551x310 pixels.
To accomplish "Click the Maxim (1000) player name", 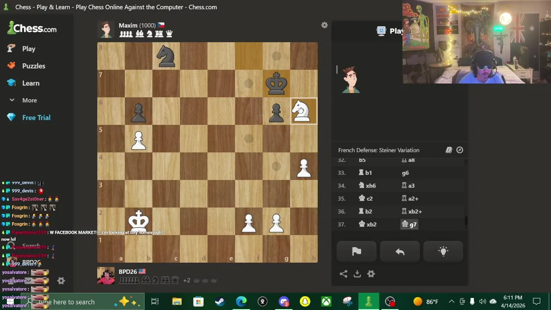I will pyautogui.click(x=137, y=25).
